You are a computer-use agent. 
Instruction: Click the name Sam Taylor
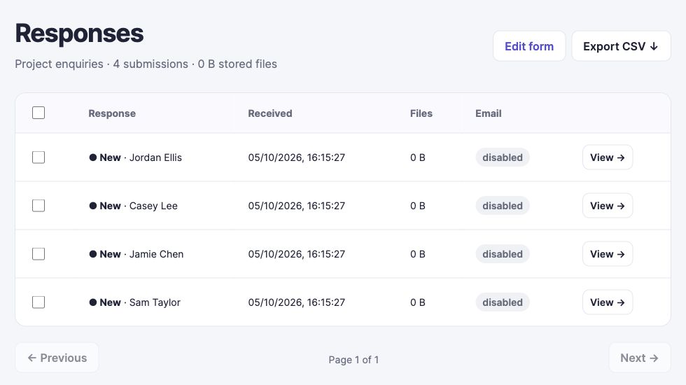click(x=155, y=302)
